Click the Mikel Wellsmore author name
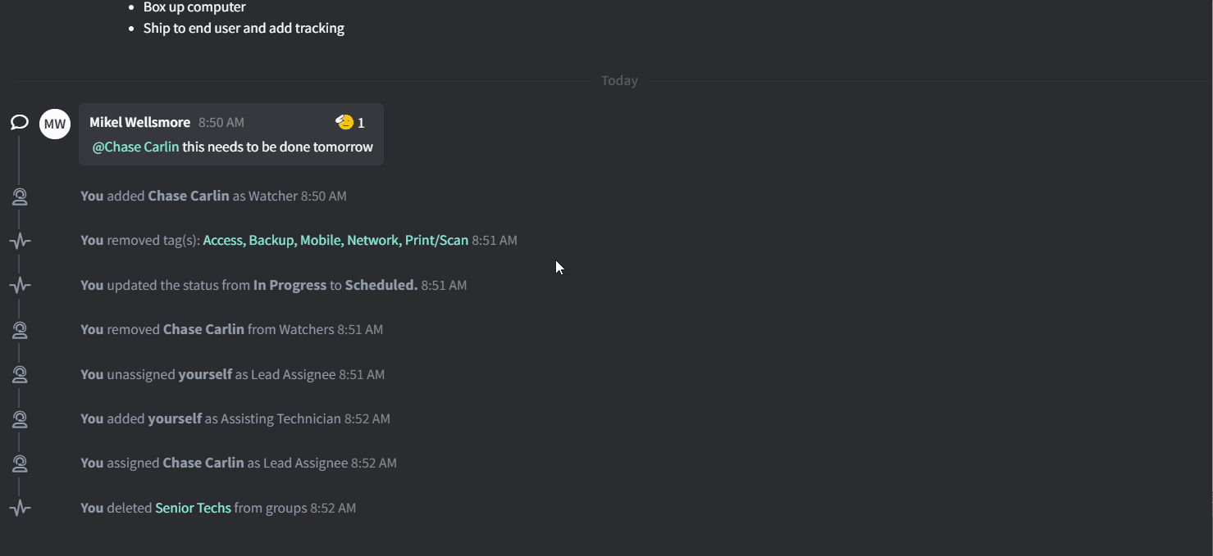The width and height of the screenshot is (1213, 556). point(139,123)
